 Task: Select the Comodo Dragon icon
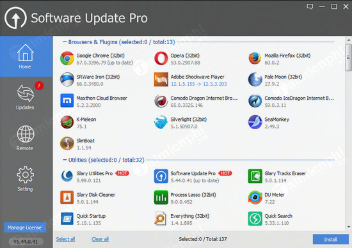(161, 101)
